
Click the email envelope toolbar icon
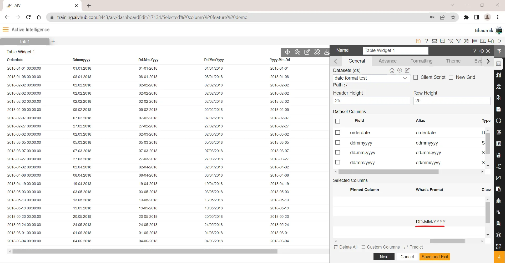tap(435, 41)
